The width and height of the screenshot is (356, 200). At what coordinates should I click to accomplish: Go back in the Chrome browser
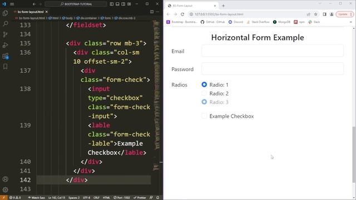(168, 14)
